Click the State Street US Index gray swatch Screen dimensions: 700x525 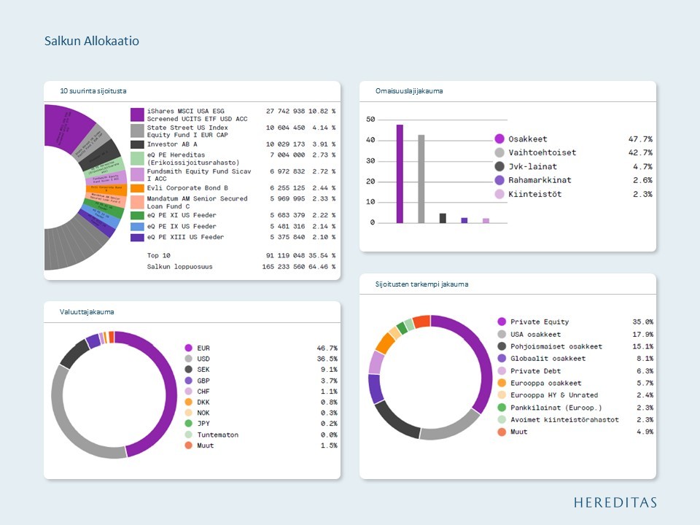(x=137, y=131)
